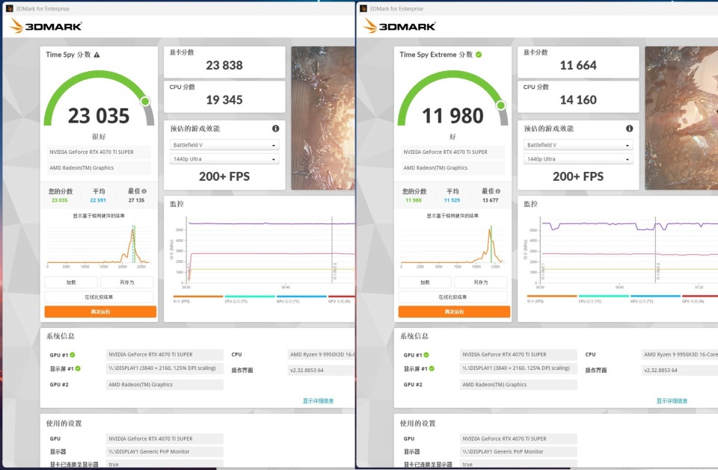Click graphics score value 23 838
Image resolution: width=718 pixels, height=470 pixels.
pos(224,66)
